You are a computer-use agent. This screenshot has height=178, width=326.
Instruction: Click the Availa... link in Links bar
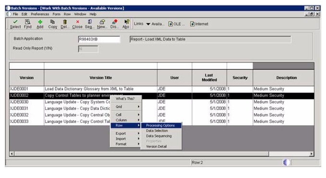coord(157,24)
